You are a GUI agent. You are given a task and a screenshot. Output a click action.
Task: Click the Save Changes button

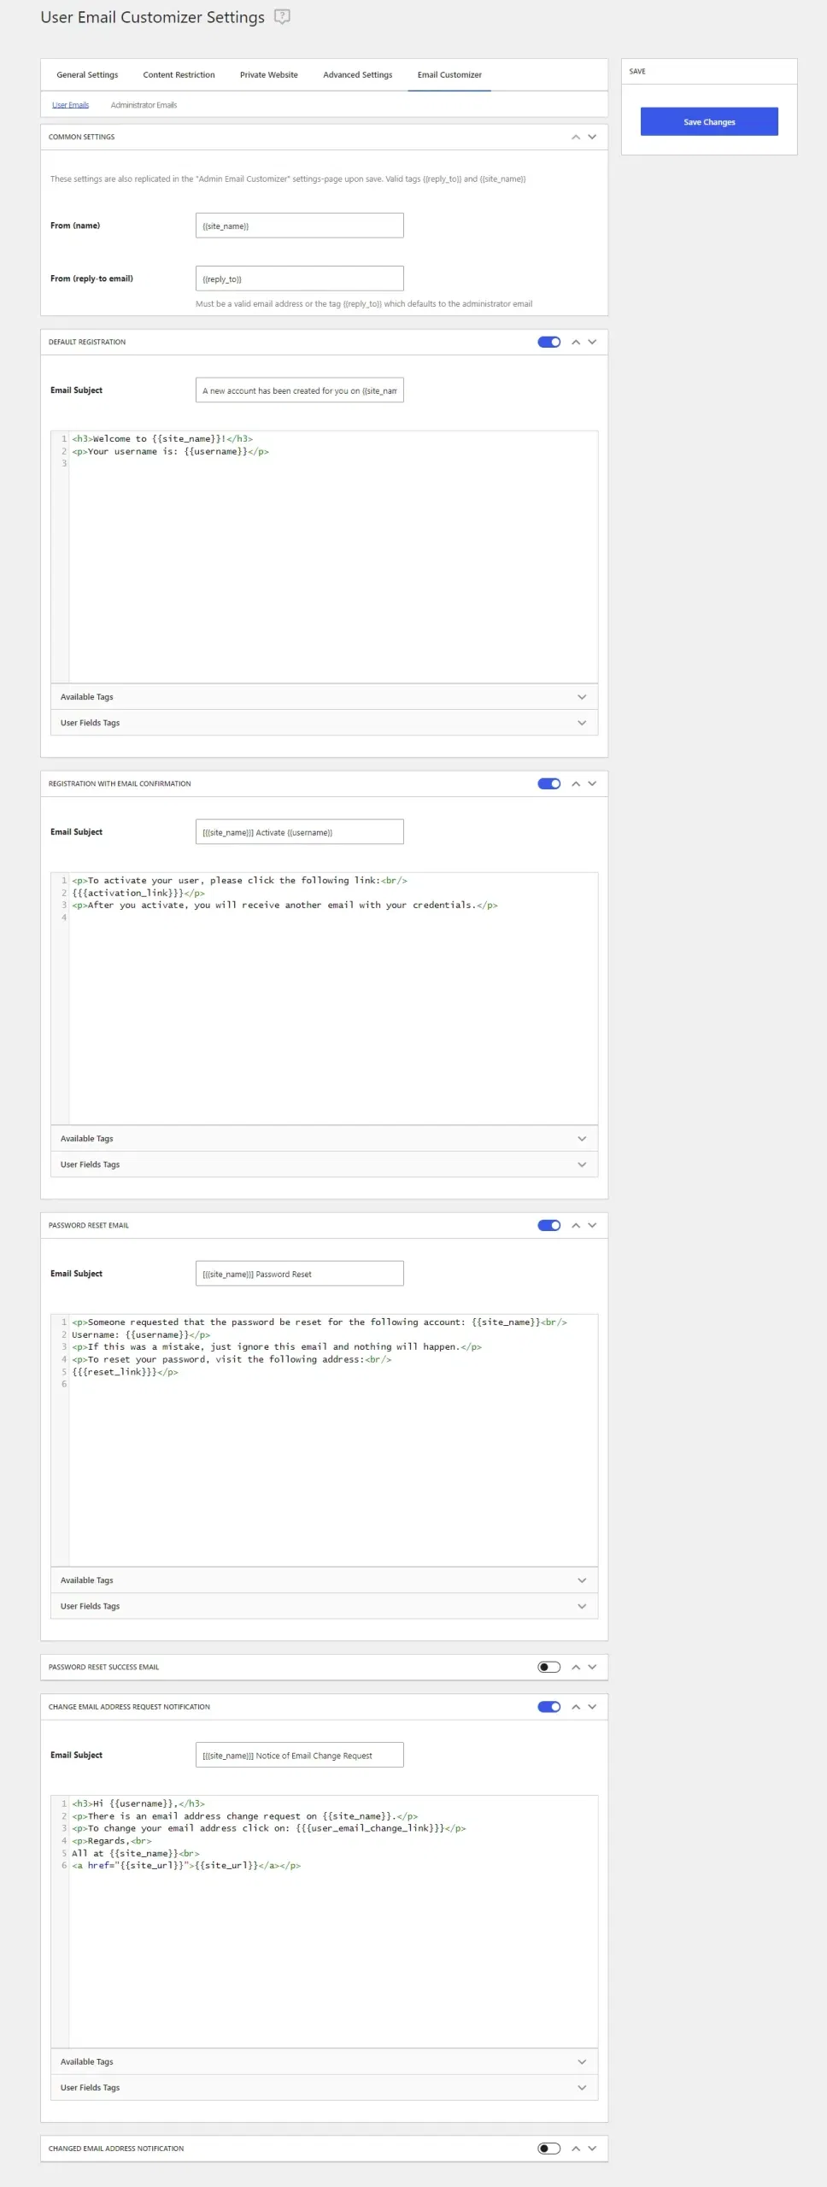(x=709, y=122)
